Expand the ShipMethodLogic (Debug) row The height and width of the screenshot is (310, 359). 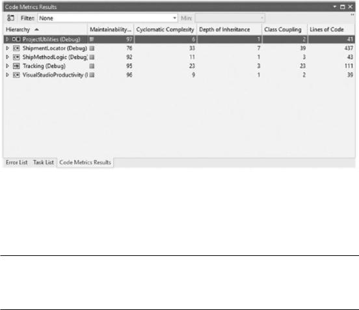[x=7, y=57]
